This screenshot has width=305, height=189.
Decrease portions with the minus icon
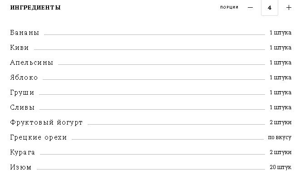(x=250, y=8)
